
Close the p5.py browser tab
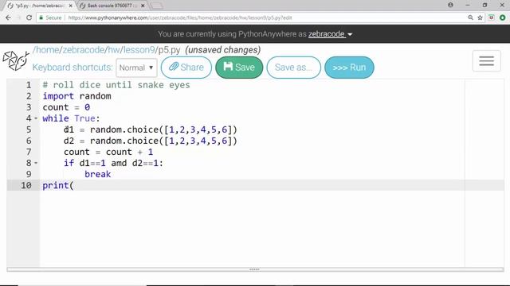point(71,6)
